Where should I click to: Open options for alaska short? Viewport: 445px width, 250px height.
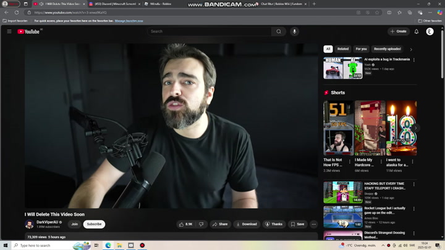point(412,161)
